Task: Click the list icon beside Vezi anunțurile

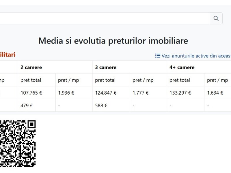Action: 158,56
